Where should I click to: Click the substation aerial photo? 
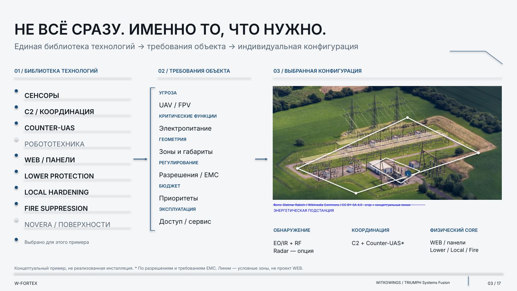(x=387, y=143)
